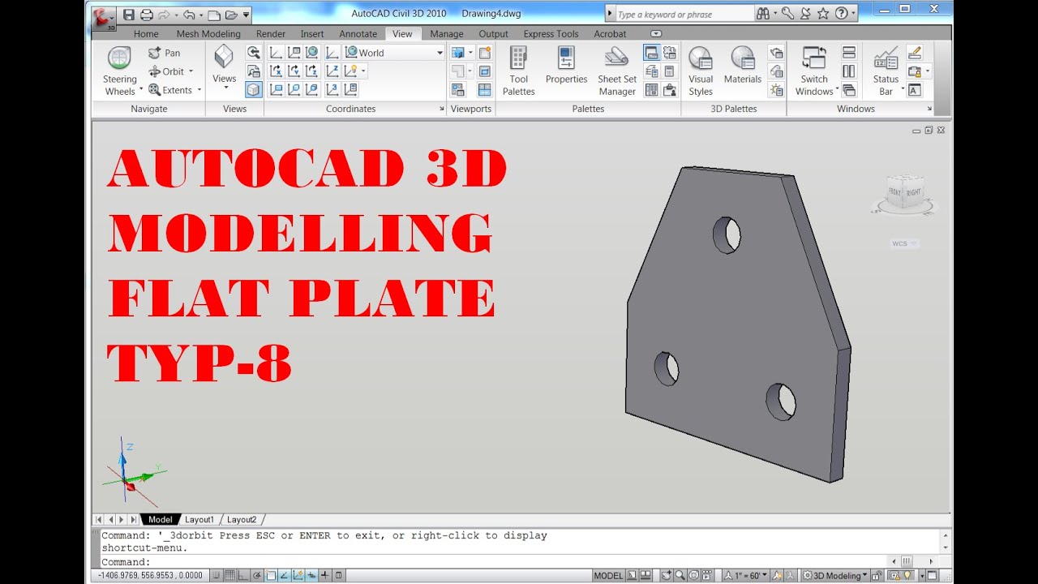Screen dimensions: 1038x584
Task: Open Visual Styles manager
Action: [x=701, y=71]
